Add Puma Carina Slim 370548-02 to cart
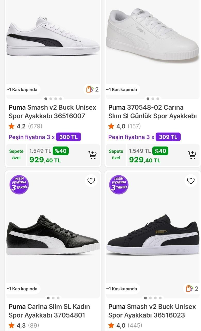 tap(192, 155)
